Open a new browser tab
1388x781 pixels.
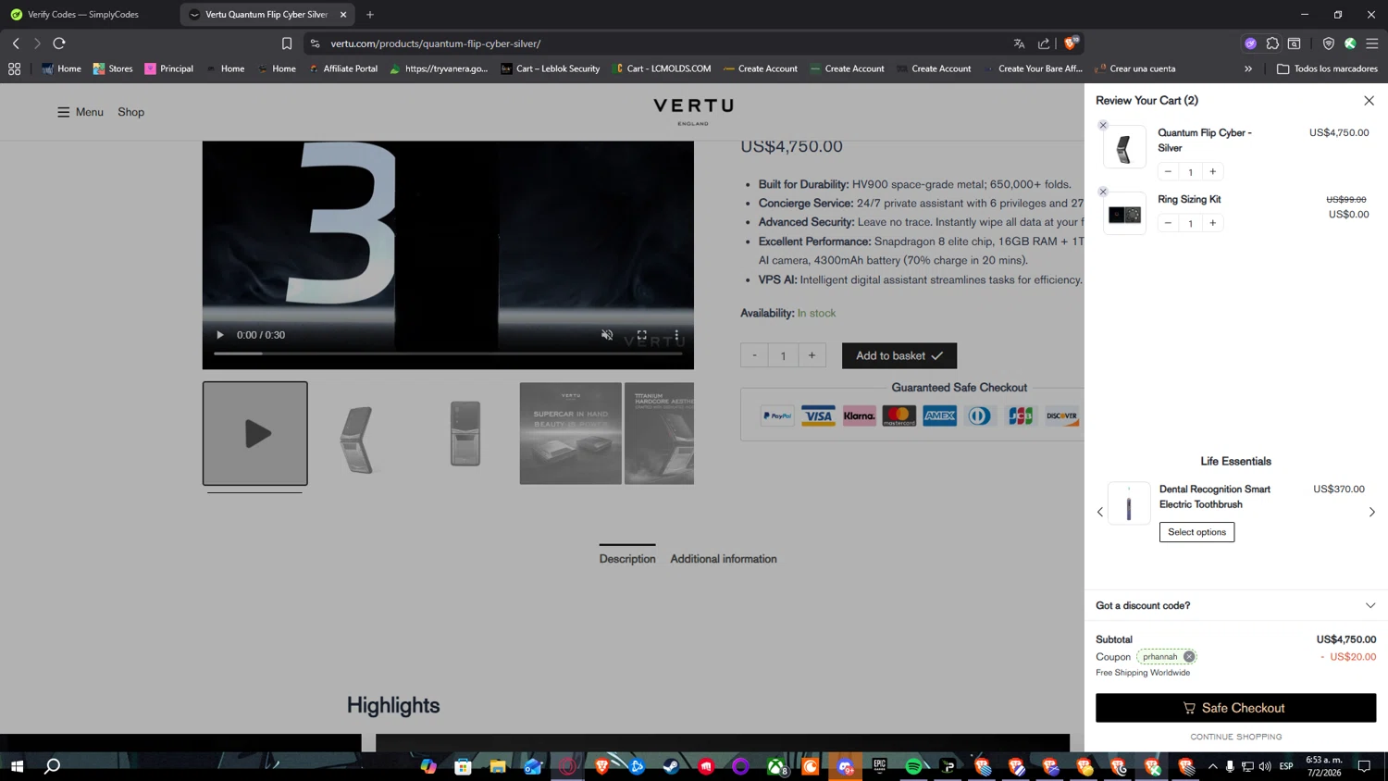pos(370,15)
